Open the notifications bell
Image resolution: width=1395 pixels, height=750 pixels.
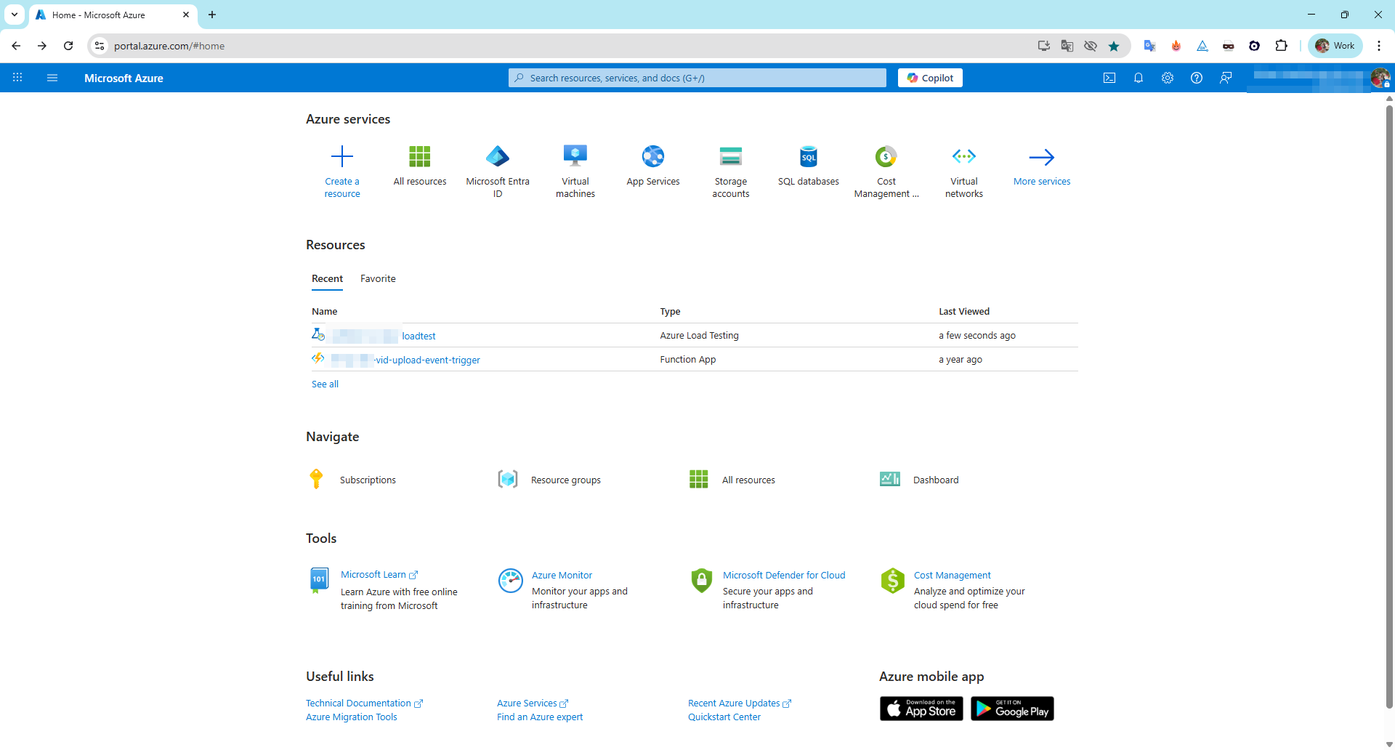point(1139,78)
